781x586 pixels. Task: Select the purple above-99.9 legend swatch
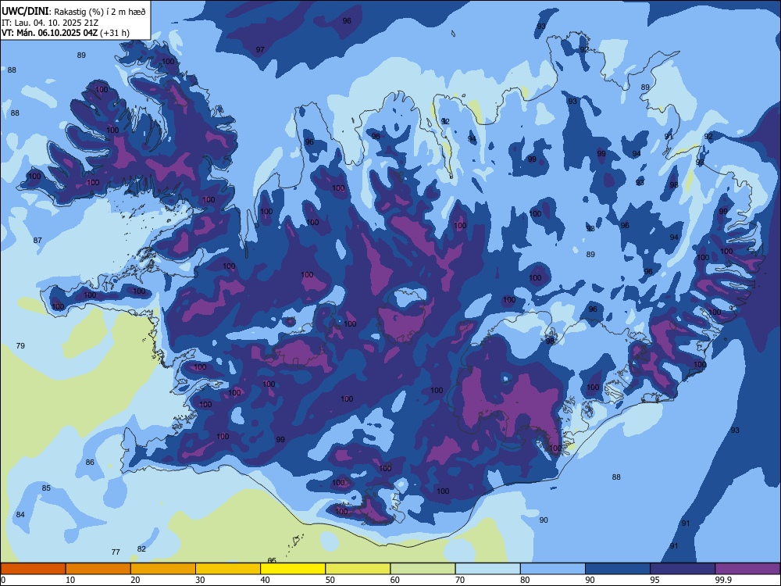[x=747, y=569]
